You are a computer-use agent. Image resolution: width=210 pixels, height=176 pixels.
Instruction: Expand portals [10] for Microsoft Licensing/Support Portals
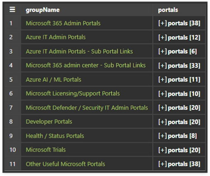coord(179,94)
